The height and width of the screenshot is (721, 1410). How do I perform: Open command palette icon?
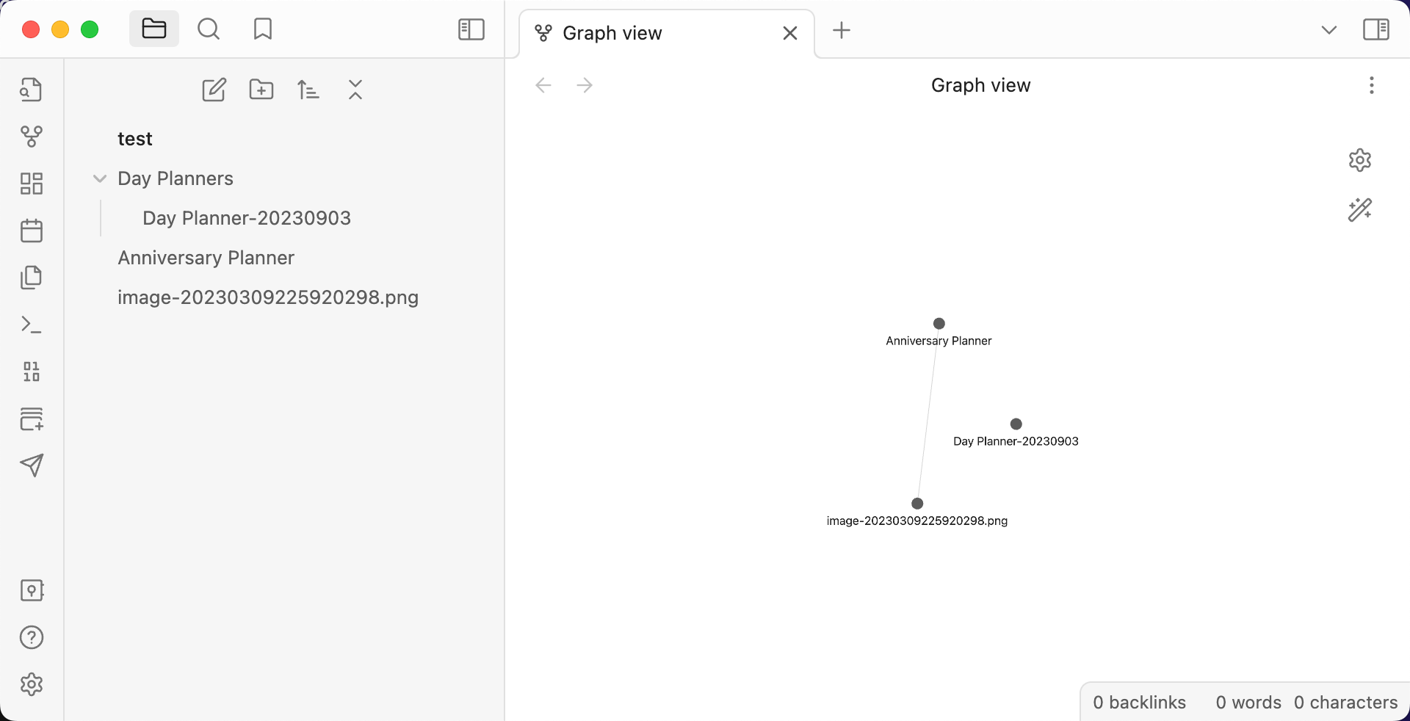[31, 325]
